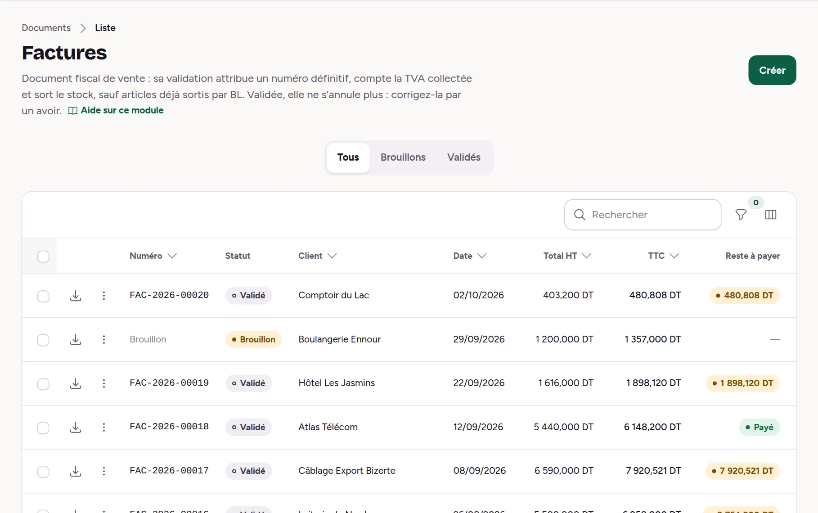Open the column visibility toggle icon
The width and height of the screenshot is (818, 513).
coord(771,215)
